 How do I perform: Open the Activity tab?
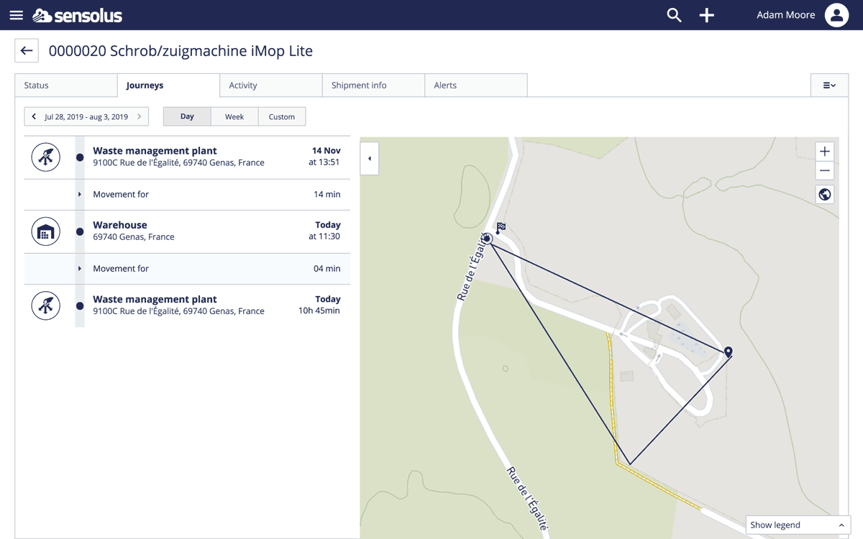coord(271,86)
